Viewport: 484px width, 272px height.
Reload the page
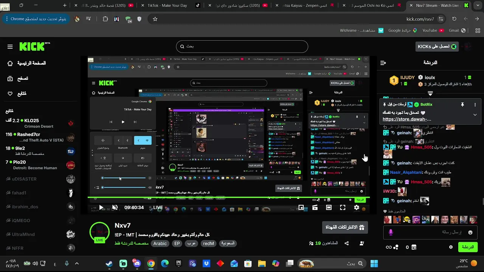point(454,19)
